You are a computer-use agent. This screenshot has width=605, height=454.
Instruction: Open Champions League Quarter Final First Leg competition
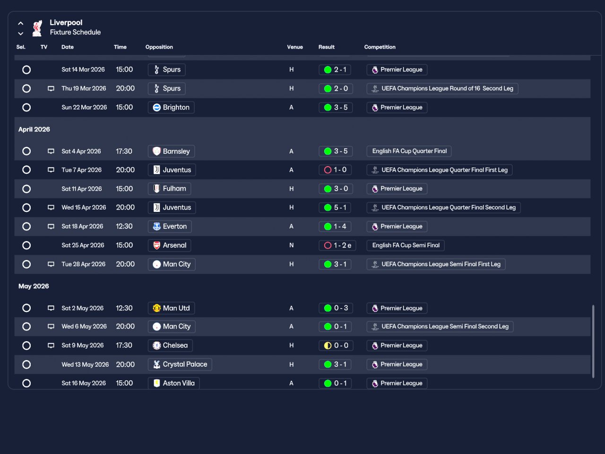coord(440,170)
